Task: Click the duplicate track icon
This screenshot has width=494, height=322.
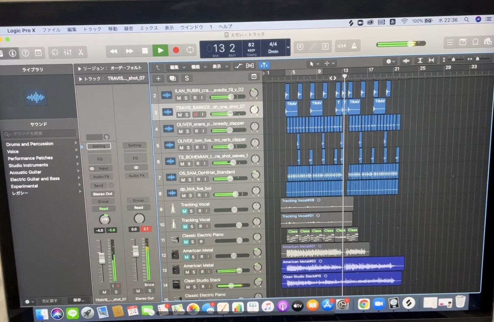Action: (x=172, y=79)
